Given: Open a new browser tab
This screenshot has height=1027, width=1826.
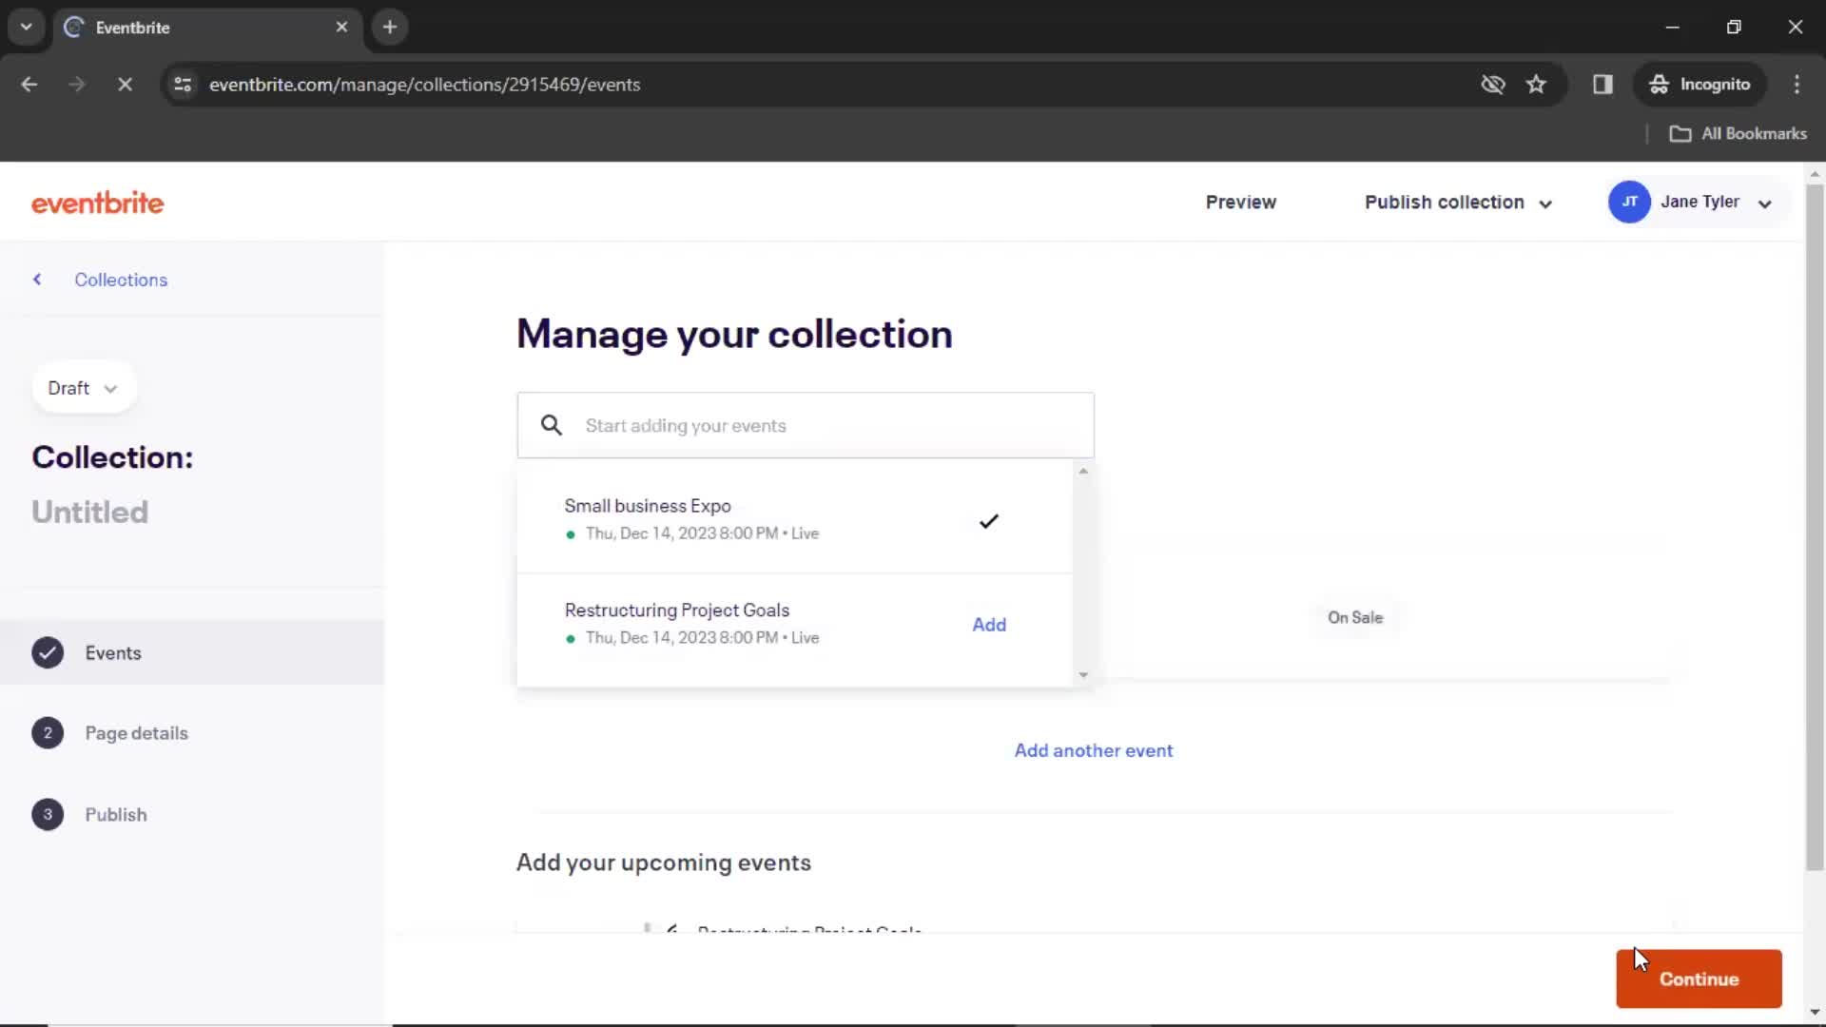Looking at the screenshot, I should [390, 28].
